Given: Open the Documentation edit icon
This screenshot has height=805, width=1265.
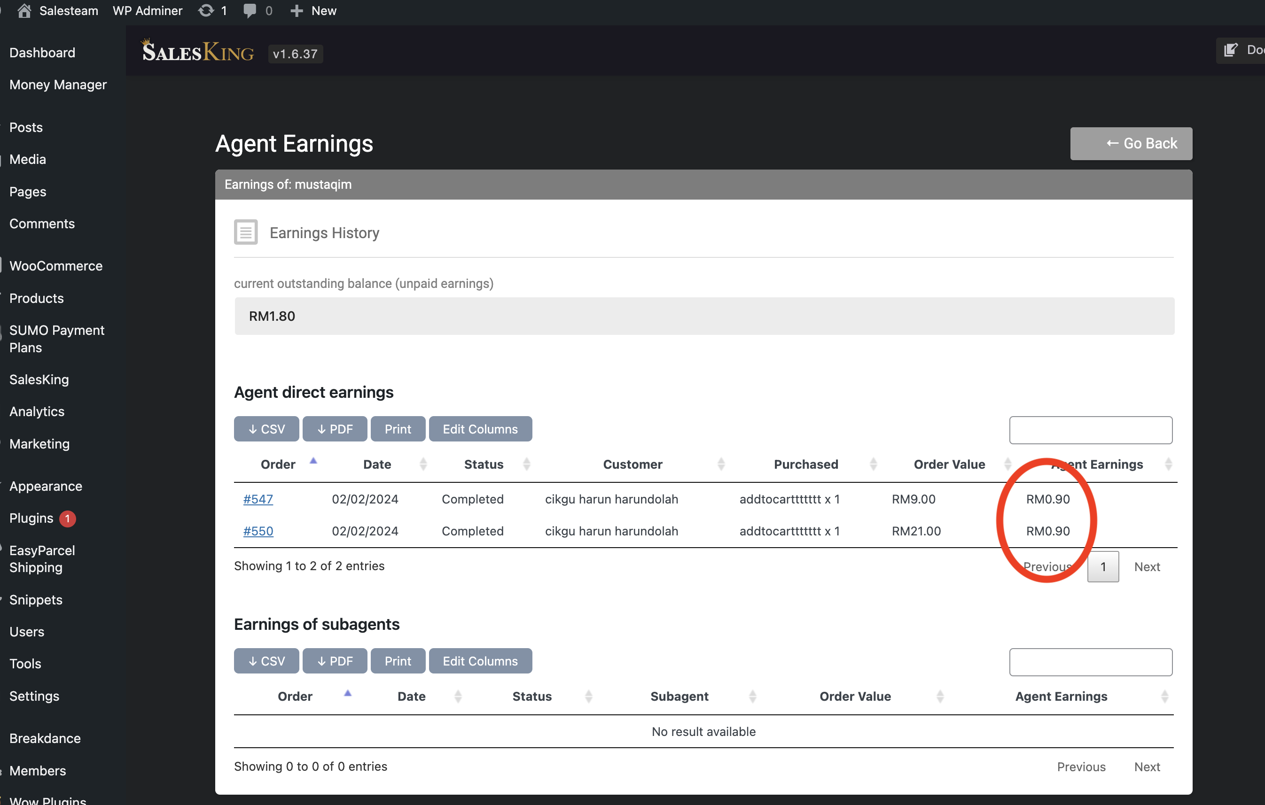Looking at the screenshot, I should click(1230, 50).
